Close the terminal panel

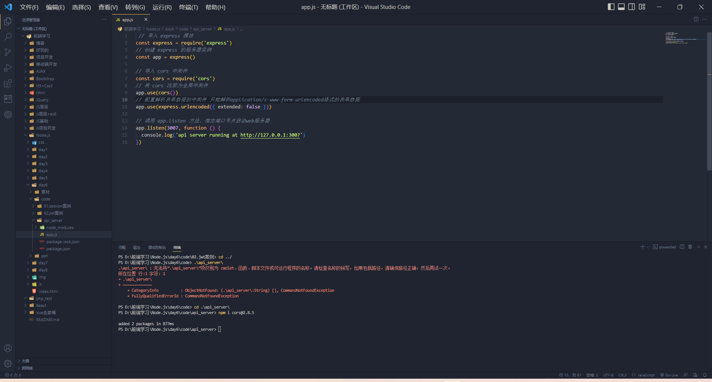click(706, 247)
